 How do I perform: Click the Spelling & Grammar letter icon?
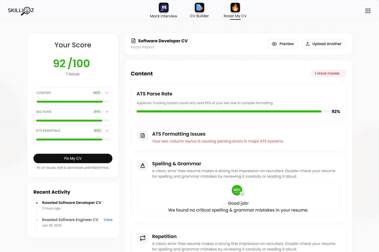click(x=143, y=165)
